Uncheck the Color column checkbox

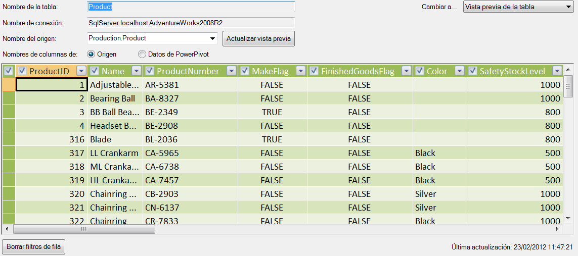(420, 71)
